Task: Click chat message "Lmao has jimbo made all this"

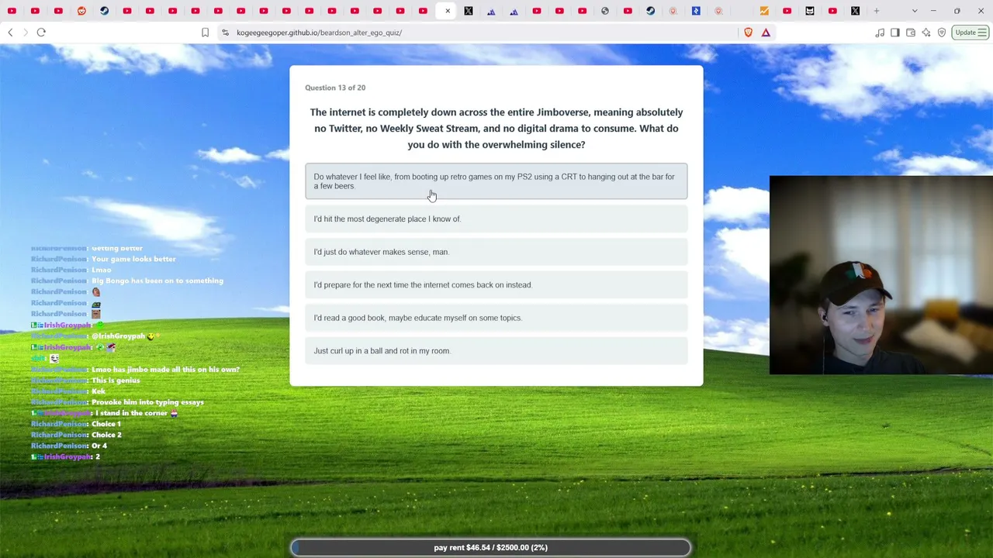Action: tap(165, 370)
